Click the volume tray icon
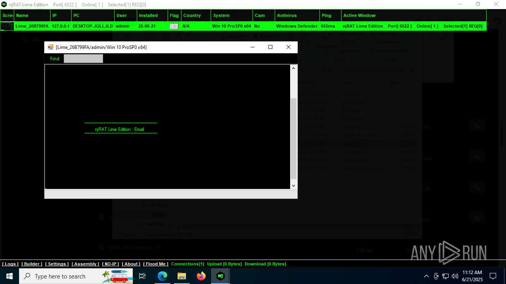Screen dimensions: 506x284 [455, 276]
